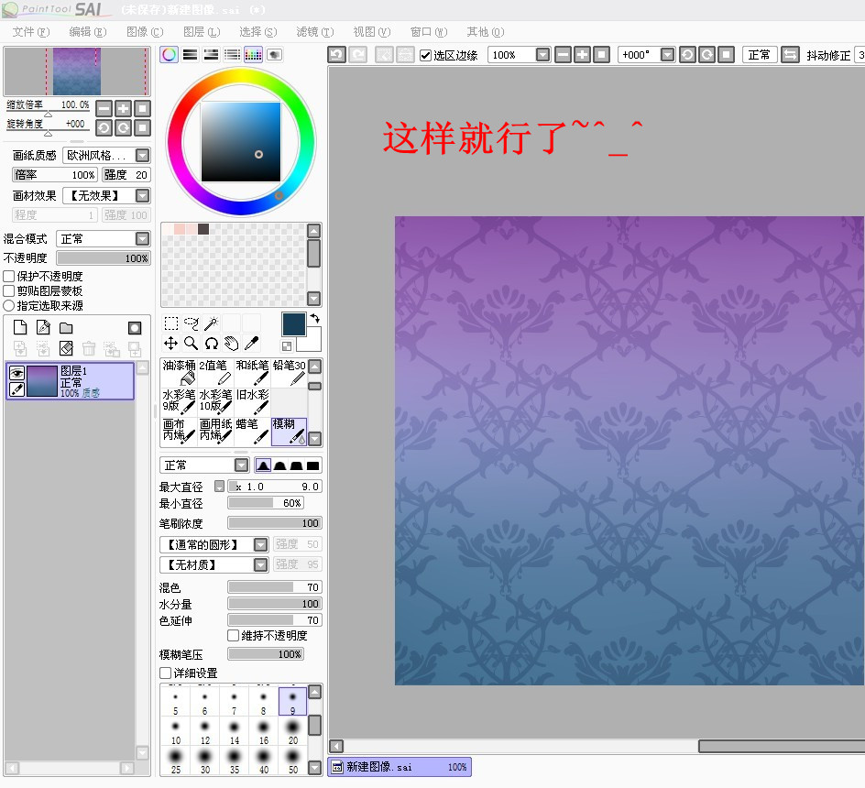
Task: Reset toolbar rotation to default
Action: (x=727, y=55)
